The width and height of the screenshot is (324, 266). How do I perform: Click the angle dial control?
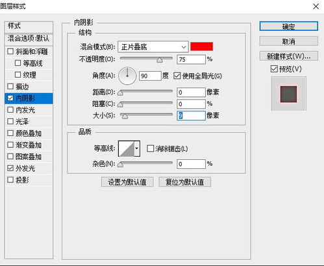click(x=127, y=76)
